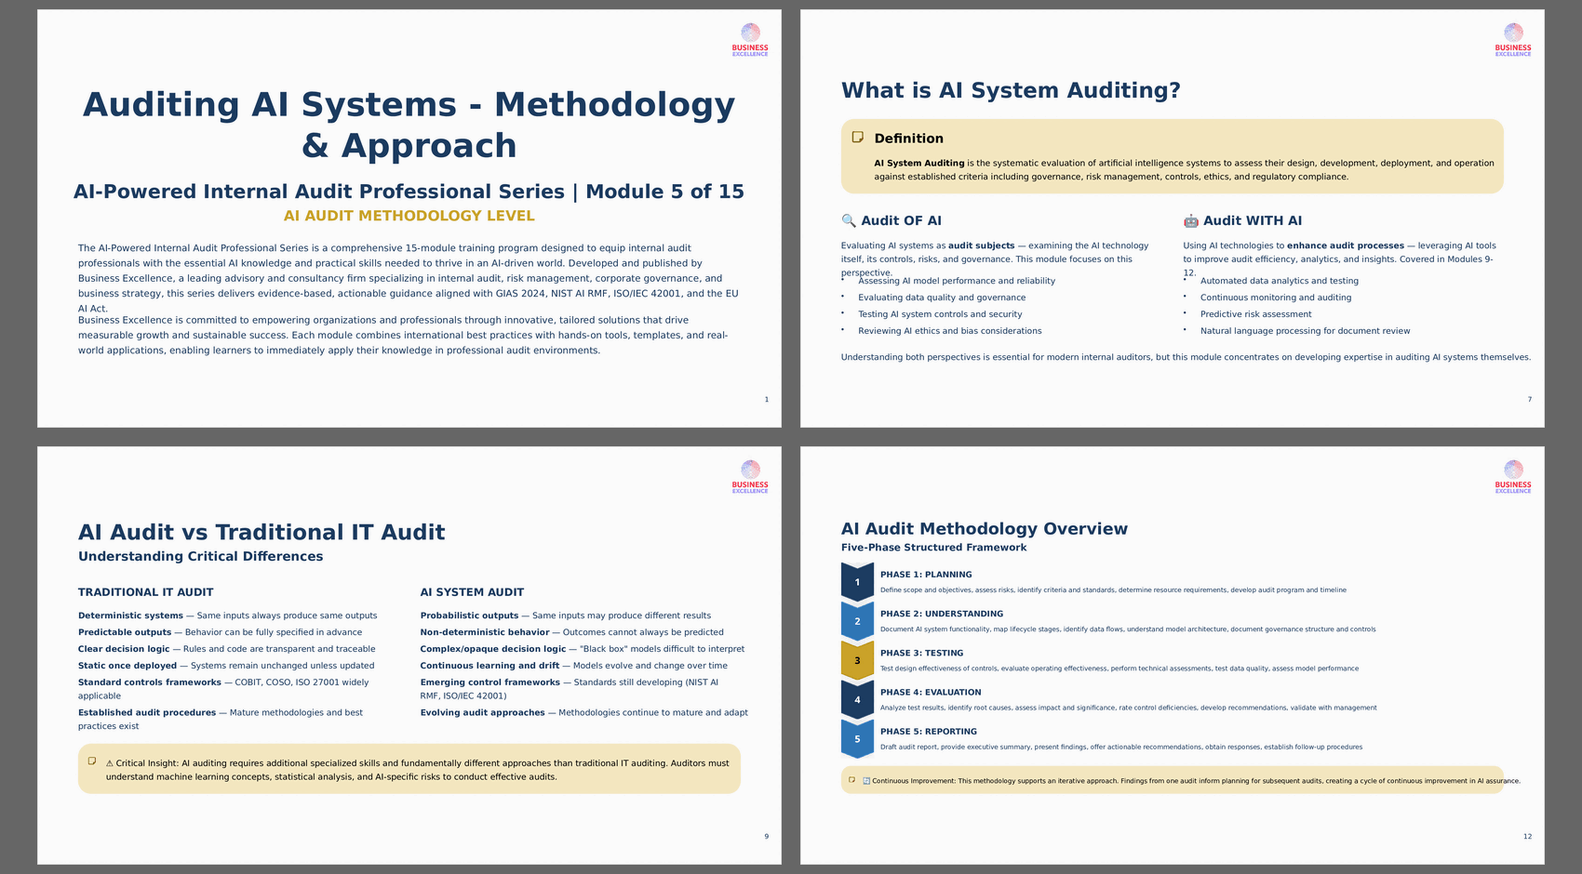
Task: Click the PHASE 4: EVALUATION label
Action: click(931, 693)
